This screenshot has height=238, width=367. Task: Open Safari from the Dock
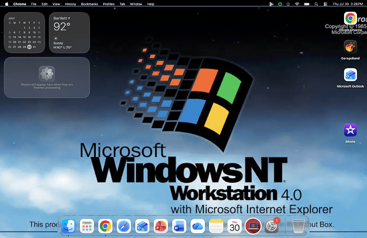[124, 226]
